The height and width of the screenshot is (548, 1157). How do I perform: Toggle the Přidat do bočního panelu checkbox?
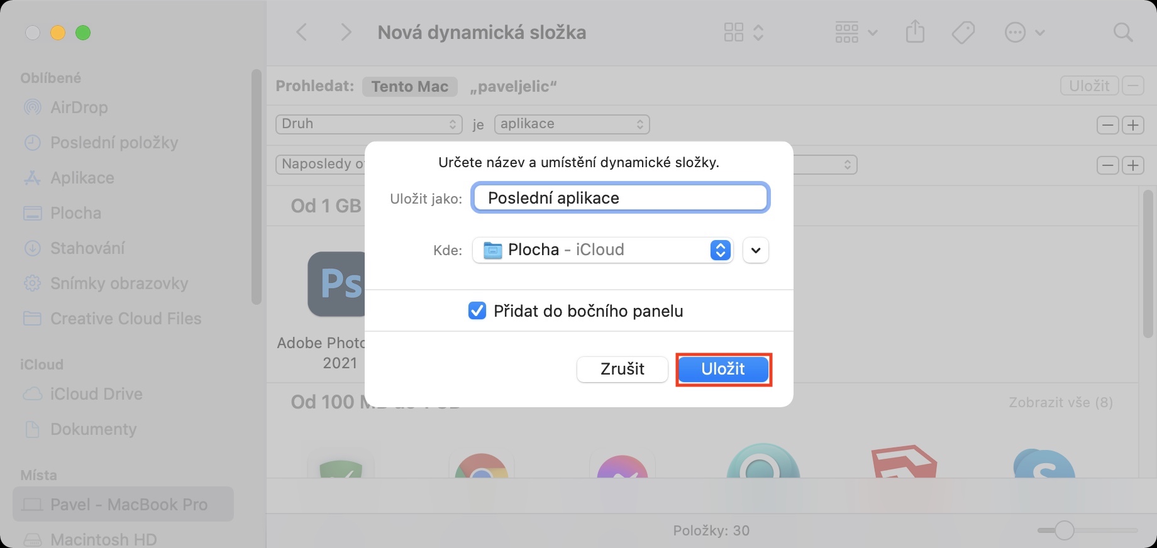tap(477, 310)
